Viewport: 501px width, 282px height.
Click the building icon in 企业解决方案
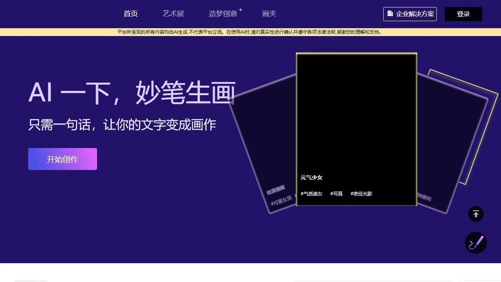[x=390, y=13]
